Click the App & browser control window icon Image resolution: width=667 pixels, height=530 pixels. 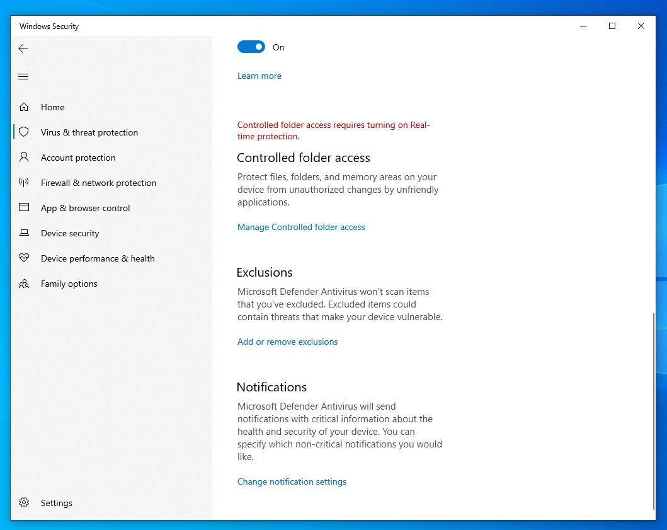tap(24, 207)
